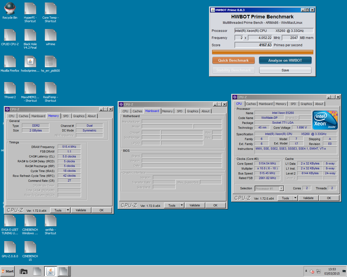This screenshot has width=347, height=277.
Task: Launch Black Hole V4.2 Final icon
Action: tap(30, 39)
